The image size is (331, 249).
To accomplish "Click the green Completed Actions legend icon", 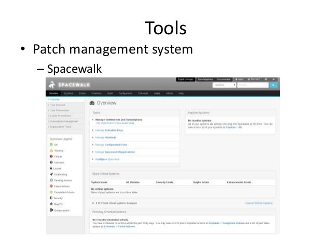I will 51,192.
